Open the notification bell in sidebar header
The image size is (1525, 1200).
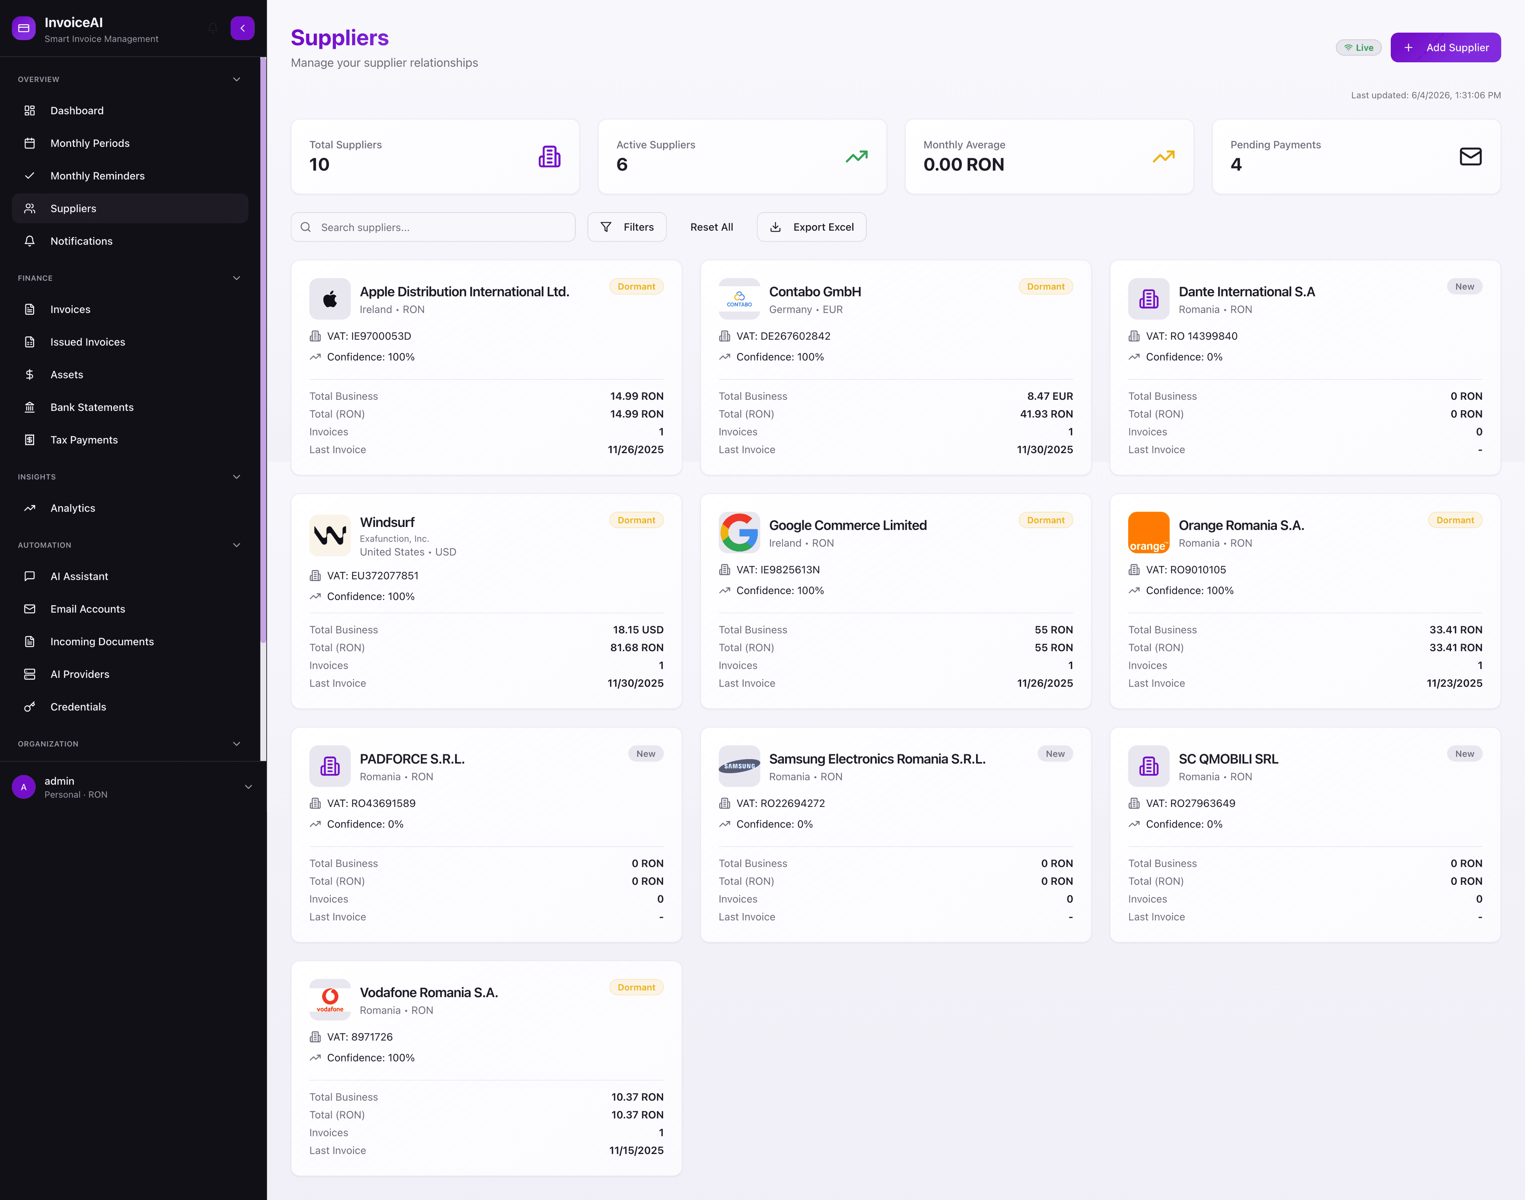click(x=213, y=28)
